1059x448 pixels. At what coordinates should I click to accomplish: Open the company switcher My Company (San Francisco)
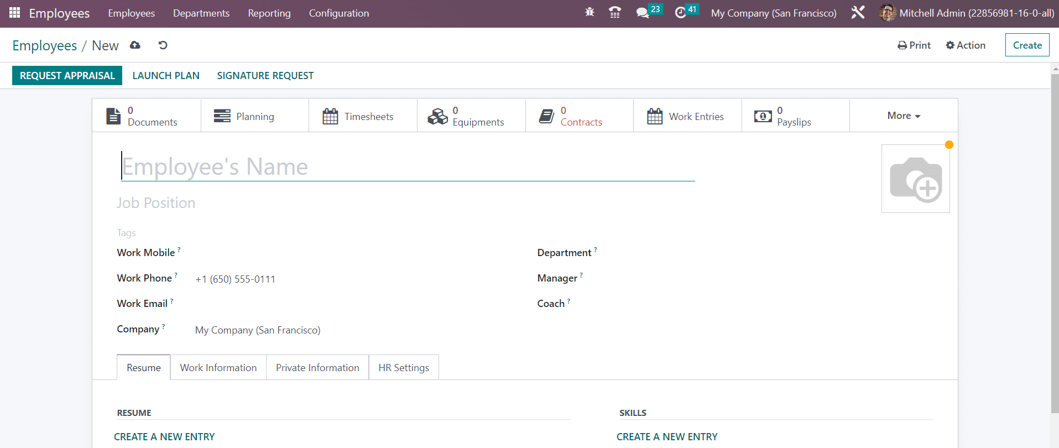pos(773,13)
